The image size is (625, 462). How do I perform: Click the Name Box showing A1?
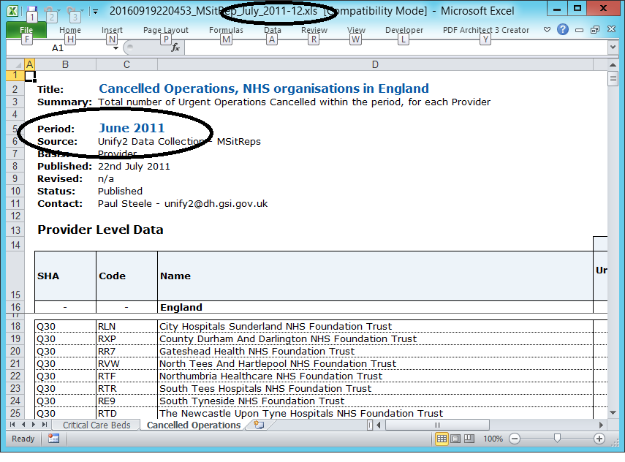tap(58, 48)
